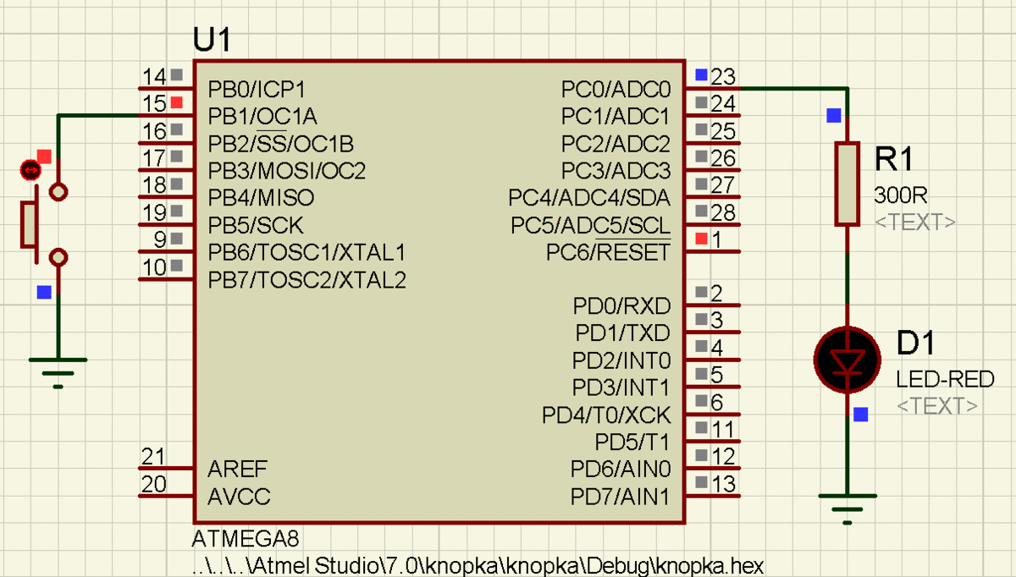Click the PB3/MOSI/OC2 pin label

click(x=287, y=171)
